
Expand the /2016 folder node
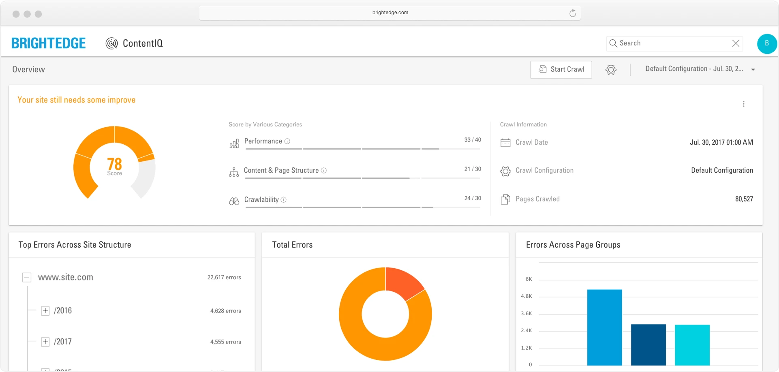click(45, 311)
